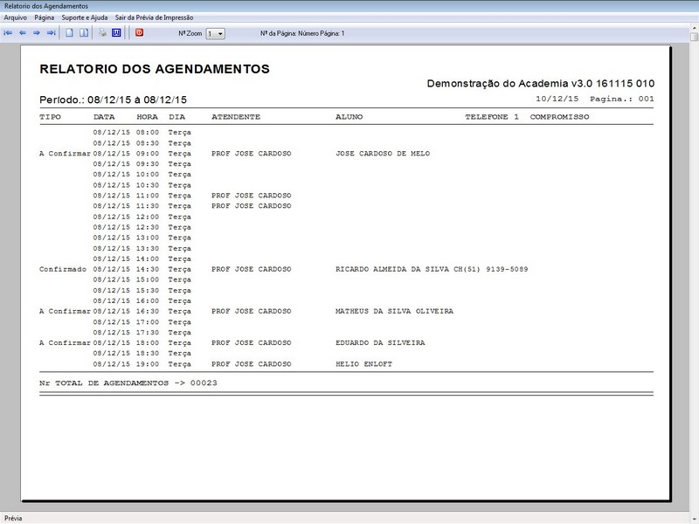Click the RELATORIO DOS AGENDAMENTOS heading

point(155,69)
